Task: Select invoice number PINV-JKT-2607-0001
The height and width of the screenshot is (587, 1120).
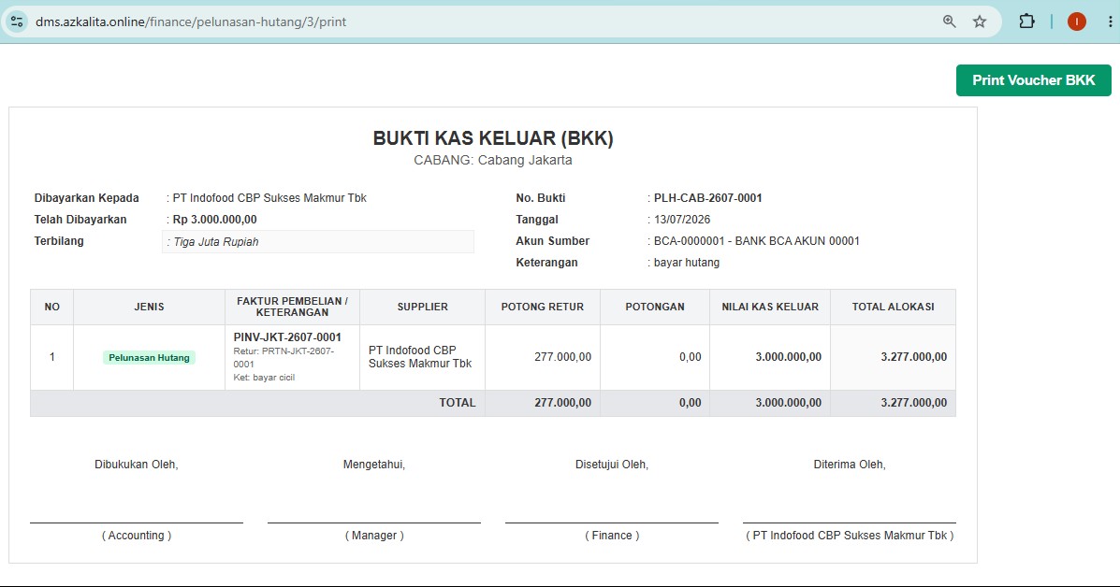Action: tap(287, 337)
